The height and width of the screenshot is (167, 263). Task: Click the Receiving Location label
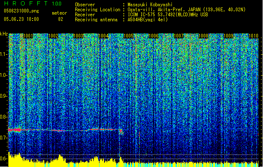[97, 10]
